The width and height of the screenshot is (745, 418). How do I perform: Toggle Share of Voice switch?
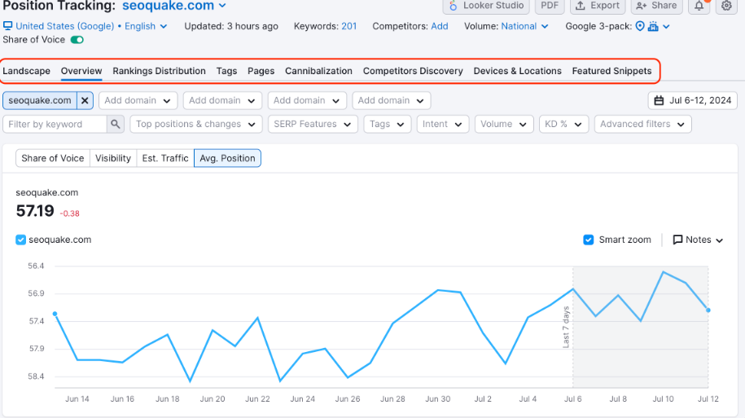coord(77,40)
